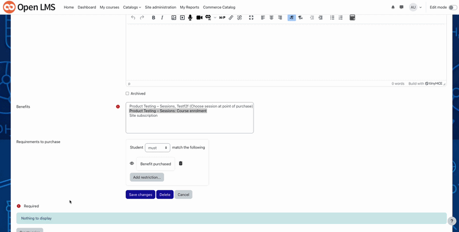459x232 pixels.
Task: Click the Cancel button
Action: click(184, 195)
